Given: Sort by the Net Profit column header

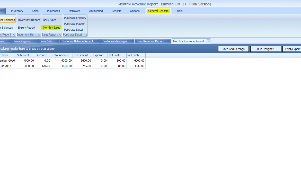Looking at the screenshot, I should (117, 55).
